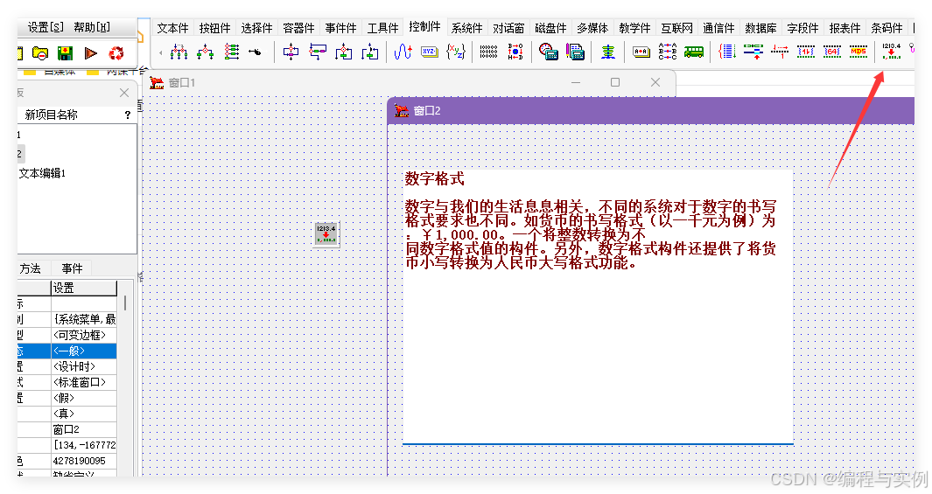The image size is (932, 494).
Task: Switch to the 多媒体 tab
Action: [592, 28]
